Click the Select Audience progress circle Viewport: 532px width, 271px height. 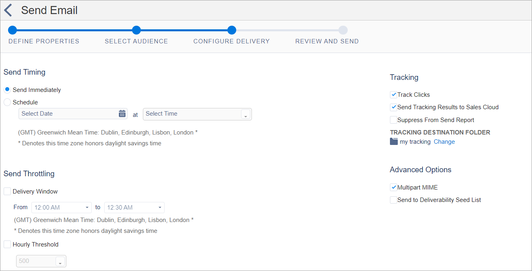(136, 30)
